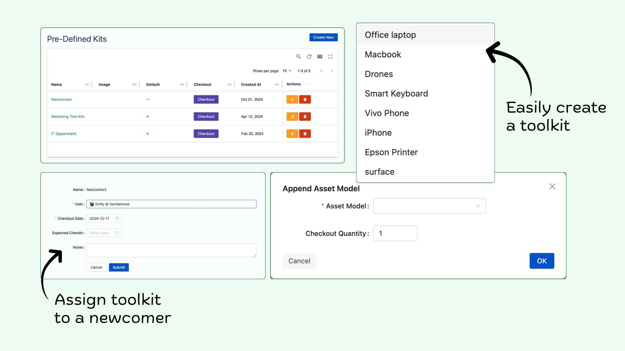Choose Epson Printer in the list
Viewport: 625px width, 351px height.
point(391,152)
